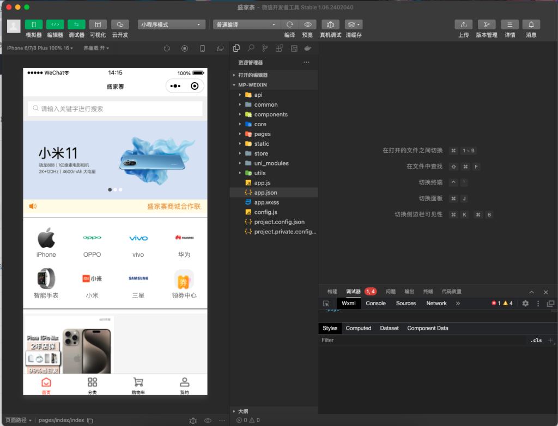Open the messages bell icon
This screenshot has width=558, height=426.
[x=531, y=24]
